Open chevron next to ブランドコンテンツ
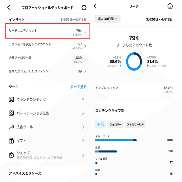The width and height of the screenshot is (182, 182). tap(83, 100)
